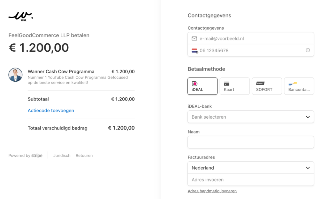The image size is (327, 199).
Task: Choose SOFORT payment option
Action: click(x=267, y=86)
